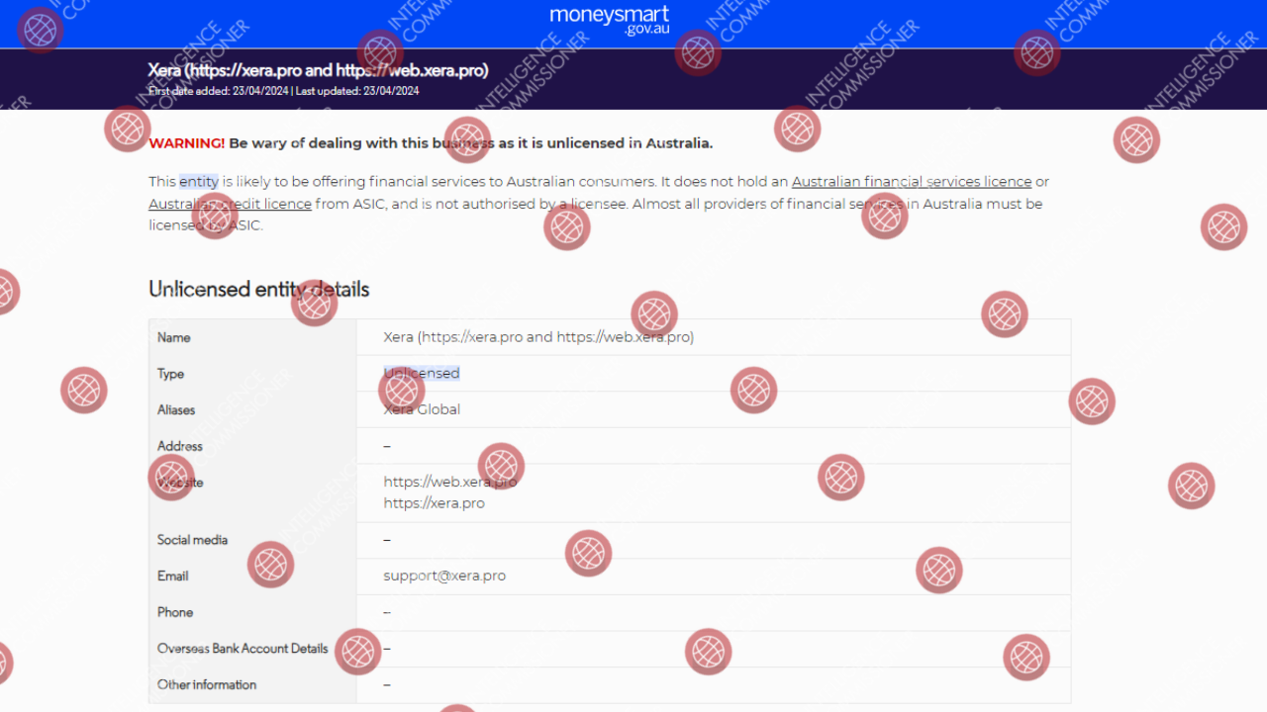Viewport: 1267px width, 712px height.
Task: Select the Name value Xera (https://xera.pro and https://web.xera.pro)
Action: 538,337
